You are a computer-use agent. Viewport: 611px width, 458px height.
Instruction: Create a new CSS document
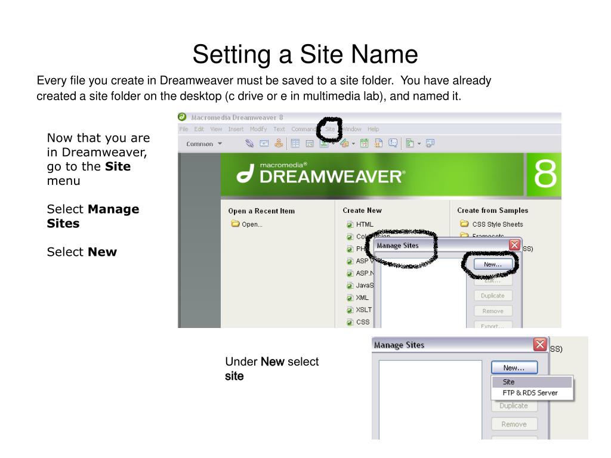pos(363,322)
